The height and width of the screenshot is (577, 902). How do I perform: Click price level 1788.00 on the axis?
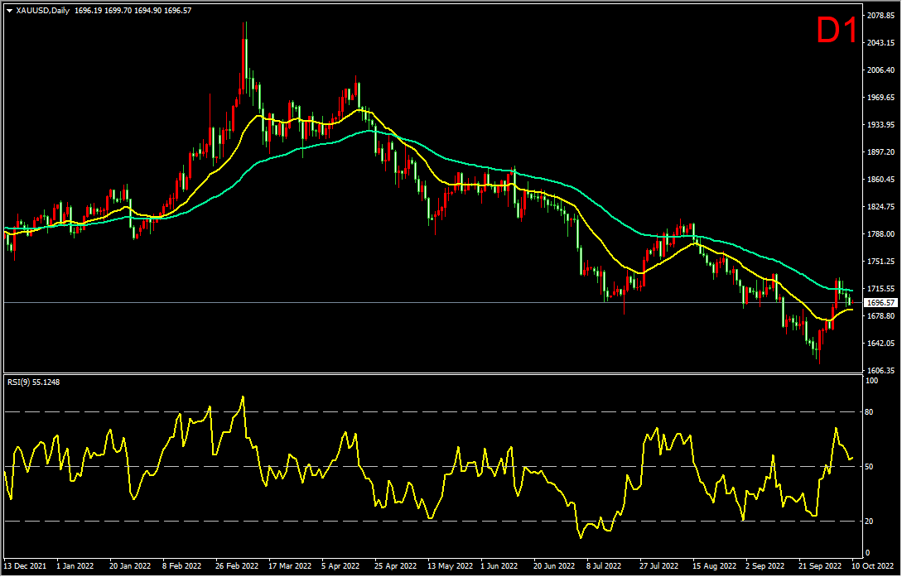click(x=880, y=234)
